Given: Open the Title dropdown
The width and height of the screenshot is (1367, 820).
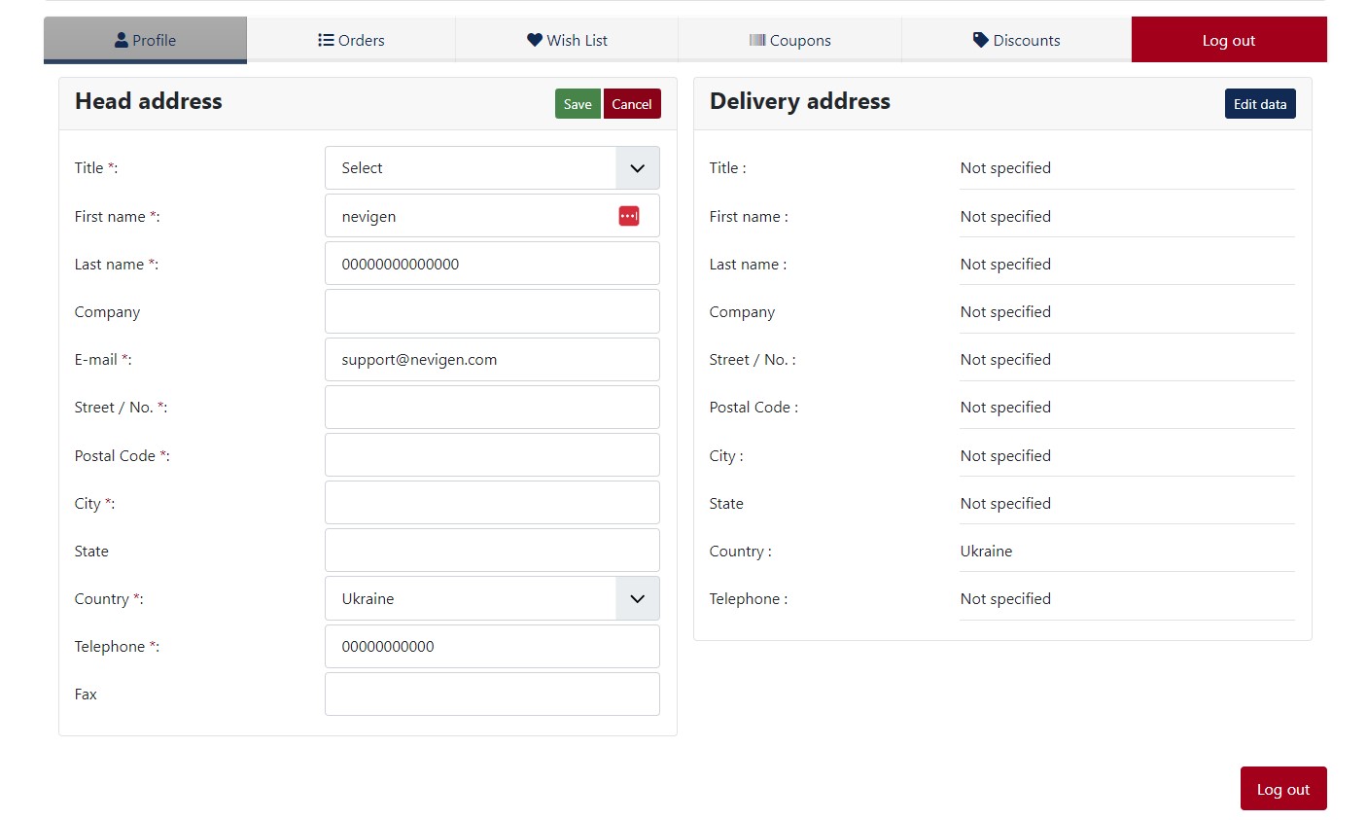Looking at the screenshot, I should (492, 168).
